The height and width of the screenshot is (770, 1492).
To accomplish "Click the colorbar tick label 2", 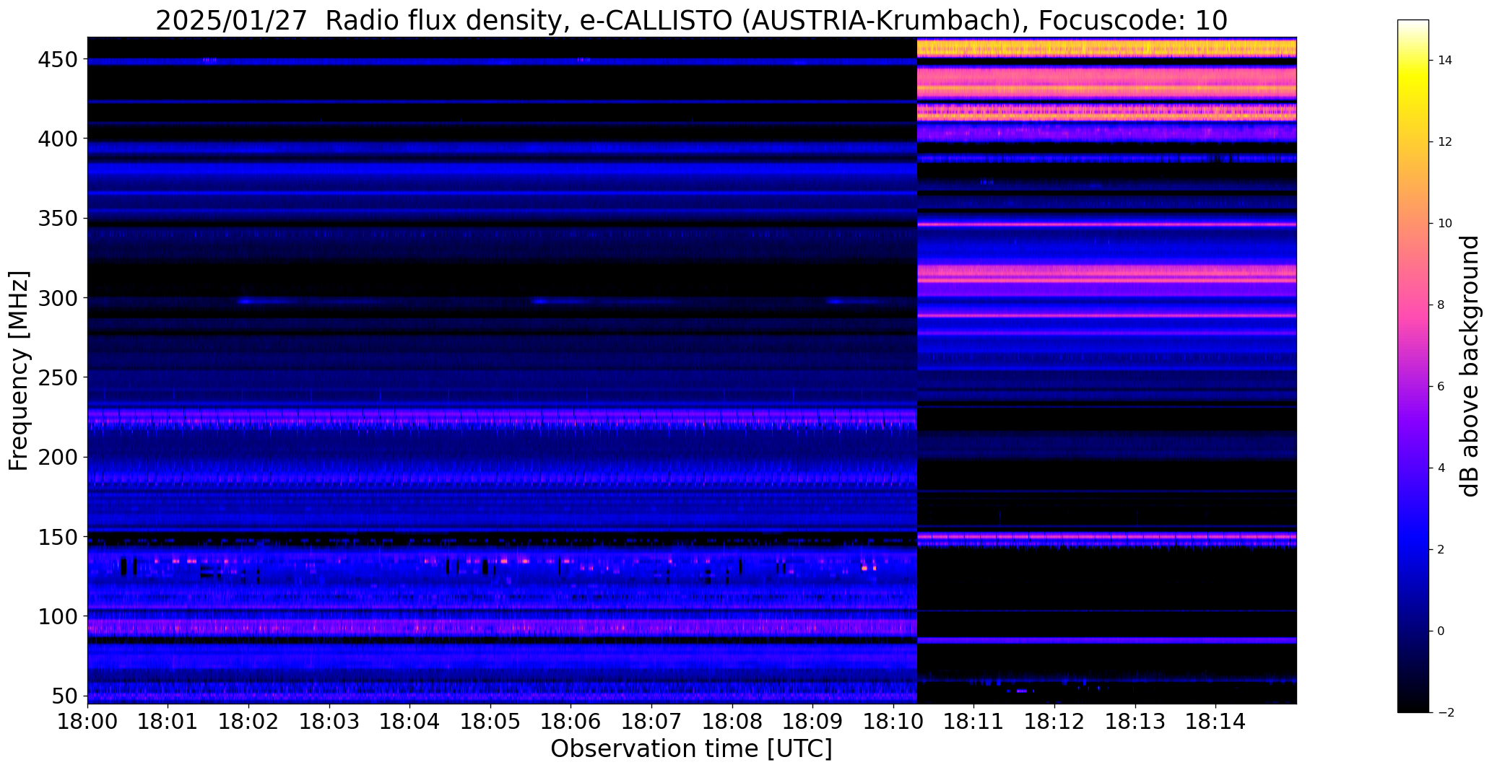I will coord(1441,549).
